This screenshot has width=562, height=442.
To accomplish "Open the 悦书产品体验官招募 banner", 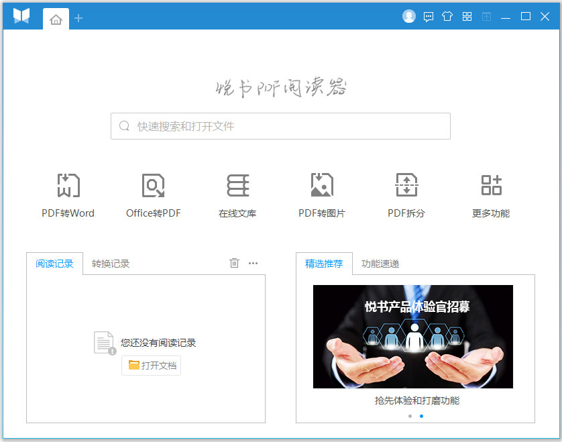I will (412, 336).
